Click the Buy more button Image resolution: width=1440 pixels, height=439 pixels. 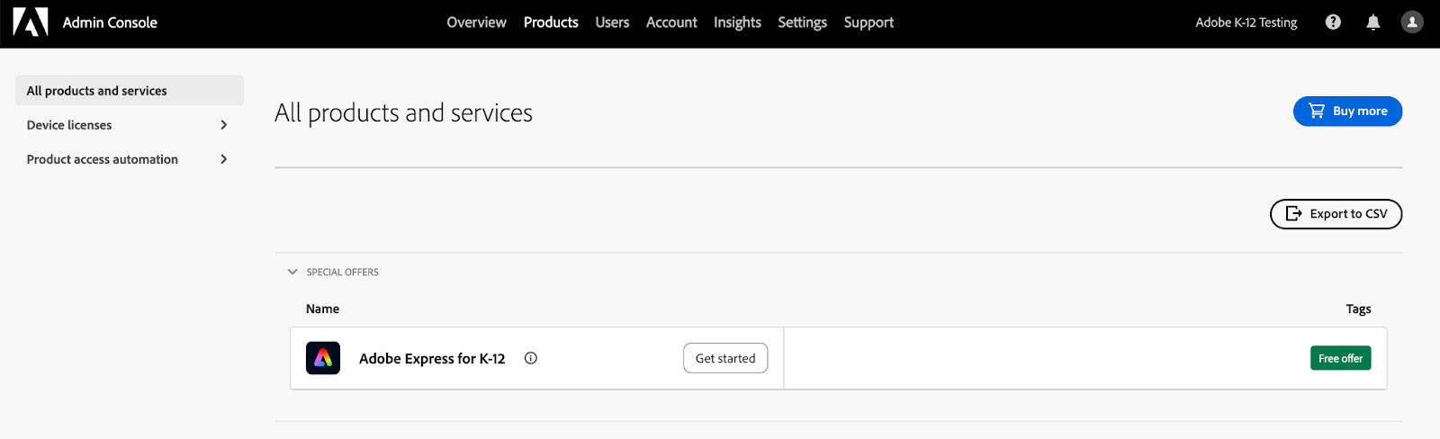click(1347, 112)
